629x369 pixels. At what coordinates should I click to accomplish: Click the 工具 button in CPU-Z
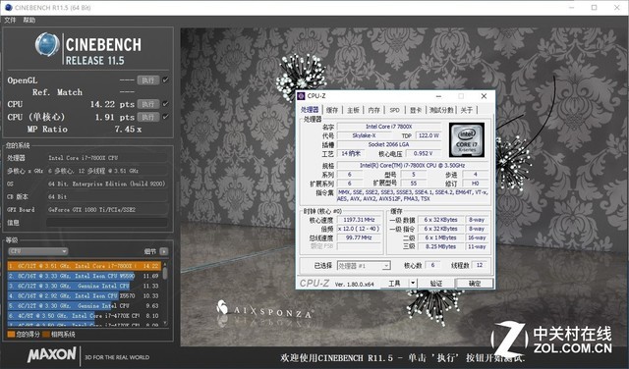click(x=394, y=284)
